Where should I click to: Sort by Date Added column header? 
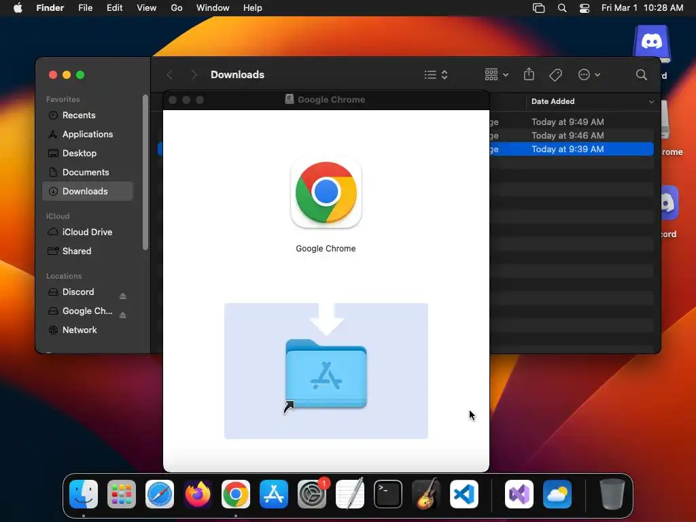(593, 101)
